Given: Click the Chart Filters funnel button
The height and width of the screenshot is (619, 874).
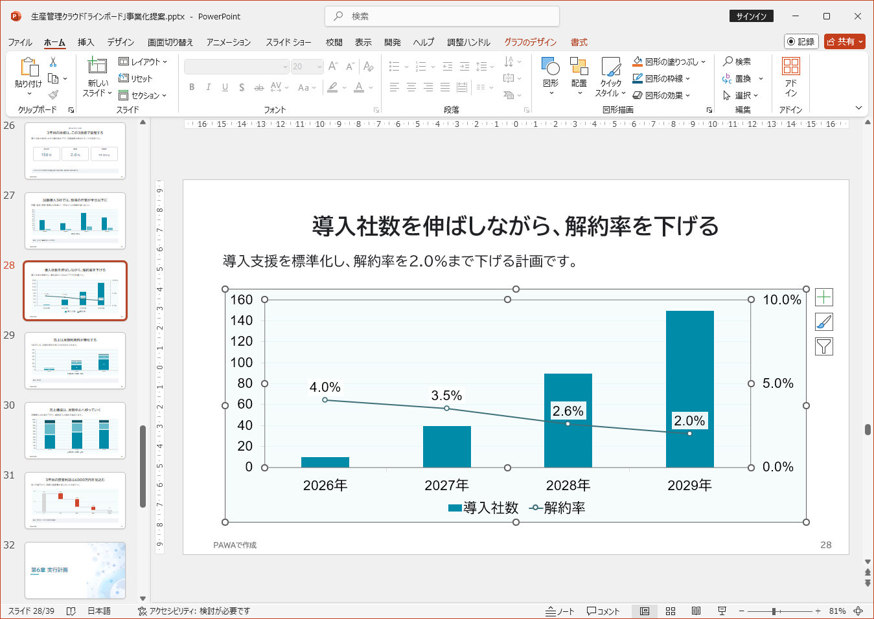Looking at the screenshot, I should (x=823, y=346).
